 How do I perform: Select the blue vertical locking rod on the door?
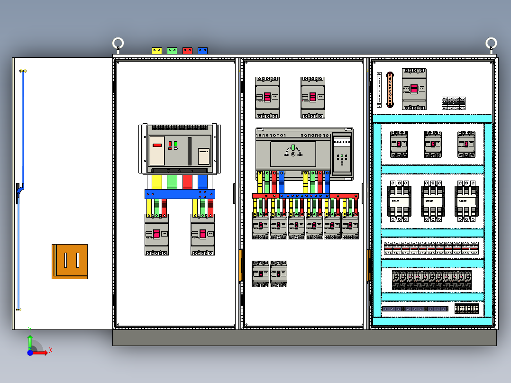23,127
